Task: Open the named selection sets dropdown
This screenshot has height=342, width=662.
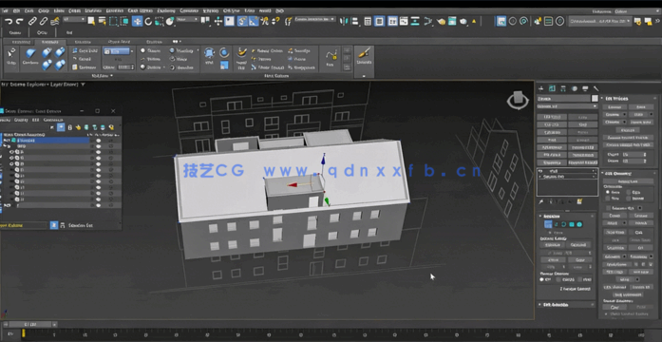Action: coord(315,19)
